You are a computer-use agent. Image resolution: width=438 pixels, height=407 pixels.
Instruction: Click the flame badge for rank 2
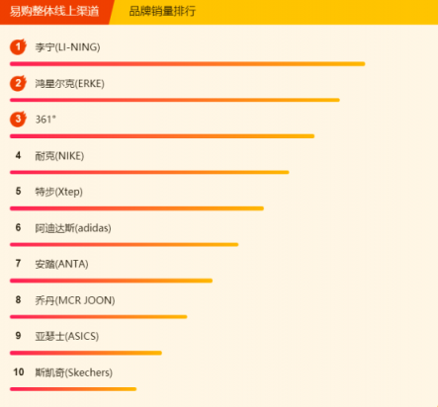tap(18, 83)
